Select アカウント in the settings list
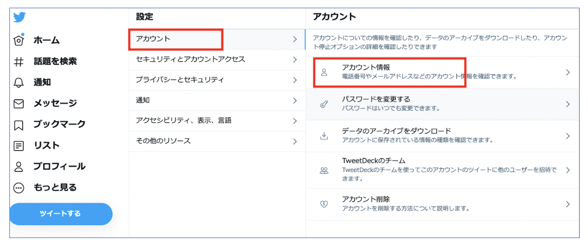Viewport: 588px width, 248px height. coord(217,39)
